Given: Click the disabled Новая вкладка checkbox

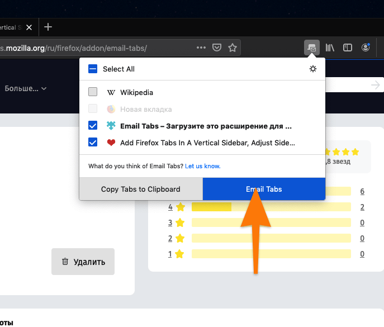Looking at the screenshot, I should (x=93, y=108).
